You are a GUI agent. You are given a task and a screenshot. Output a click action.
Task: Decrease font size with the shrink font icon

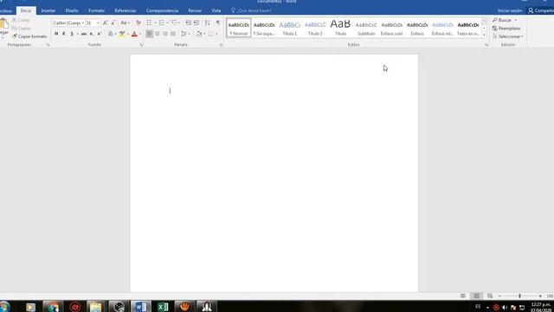click(113, 23)
